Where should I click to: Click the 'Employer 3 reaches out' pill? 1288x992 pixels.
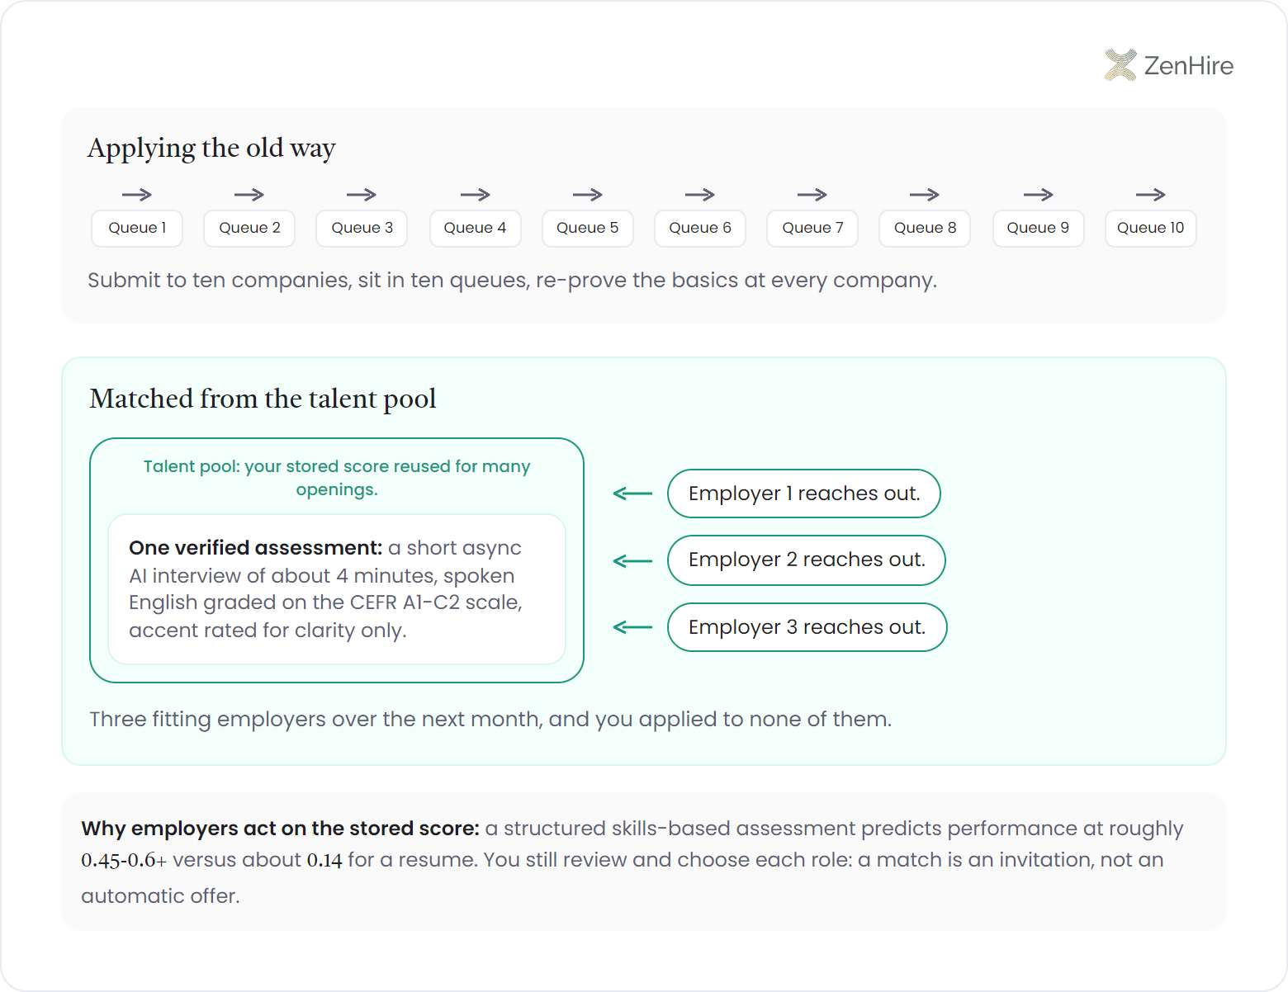coord(807,627)
